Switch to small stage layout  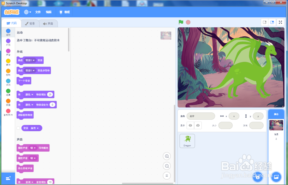tap(265, 22)
